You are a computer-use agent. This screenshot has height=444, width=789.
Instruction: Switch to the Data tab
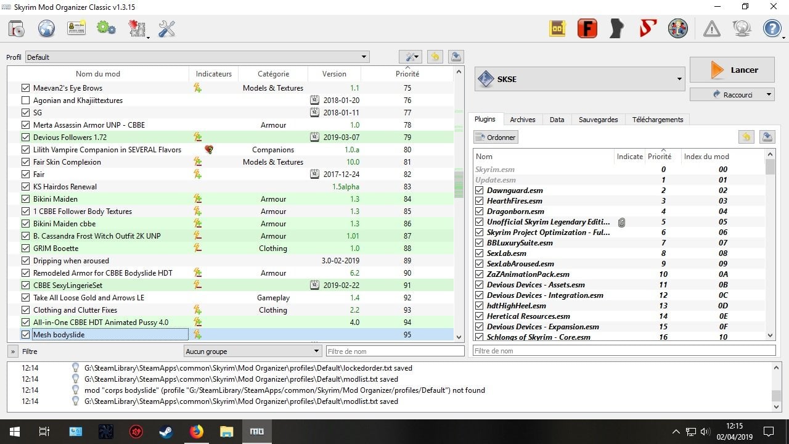point(557,120)
